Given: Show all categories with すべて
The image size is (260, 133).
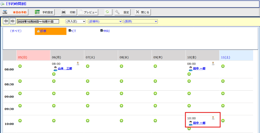Looking at the screenshot, I should point(16,31).
